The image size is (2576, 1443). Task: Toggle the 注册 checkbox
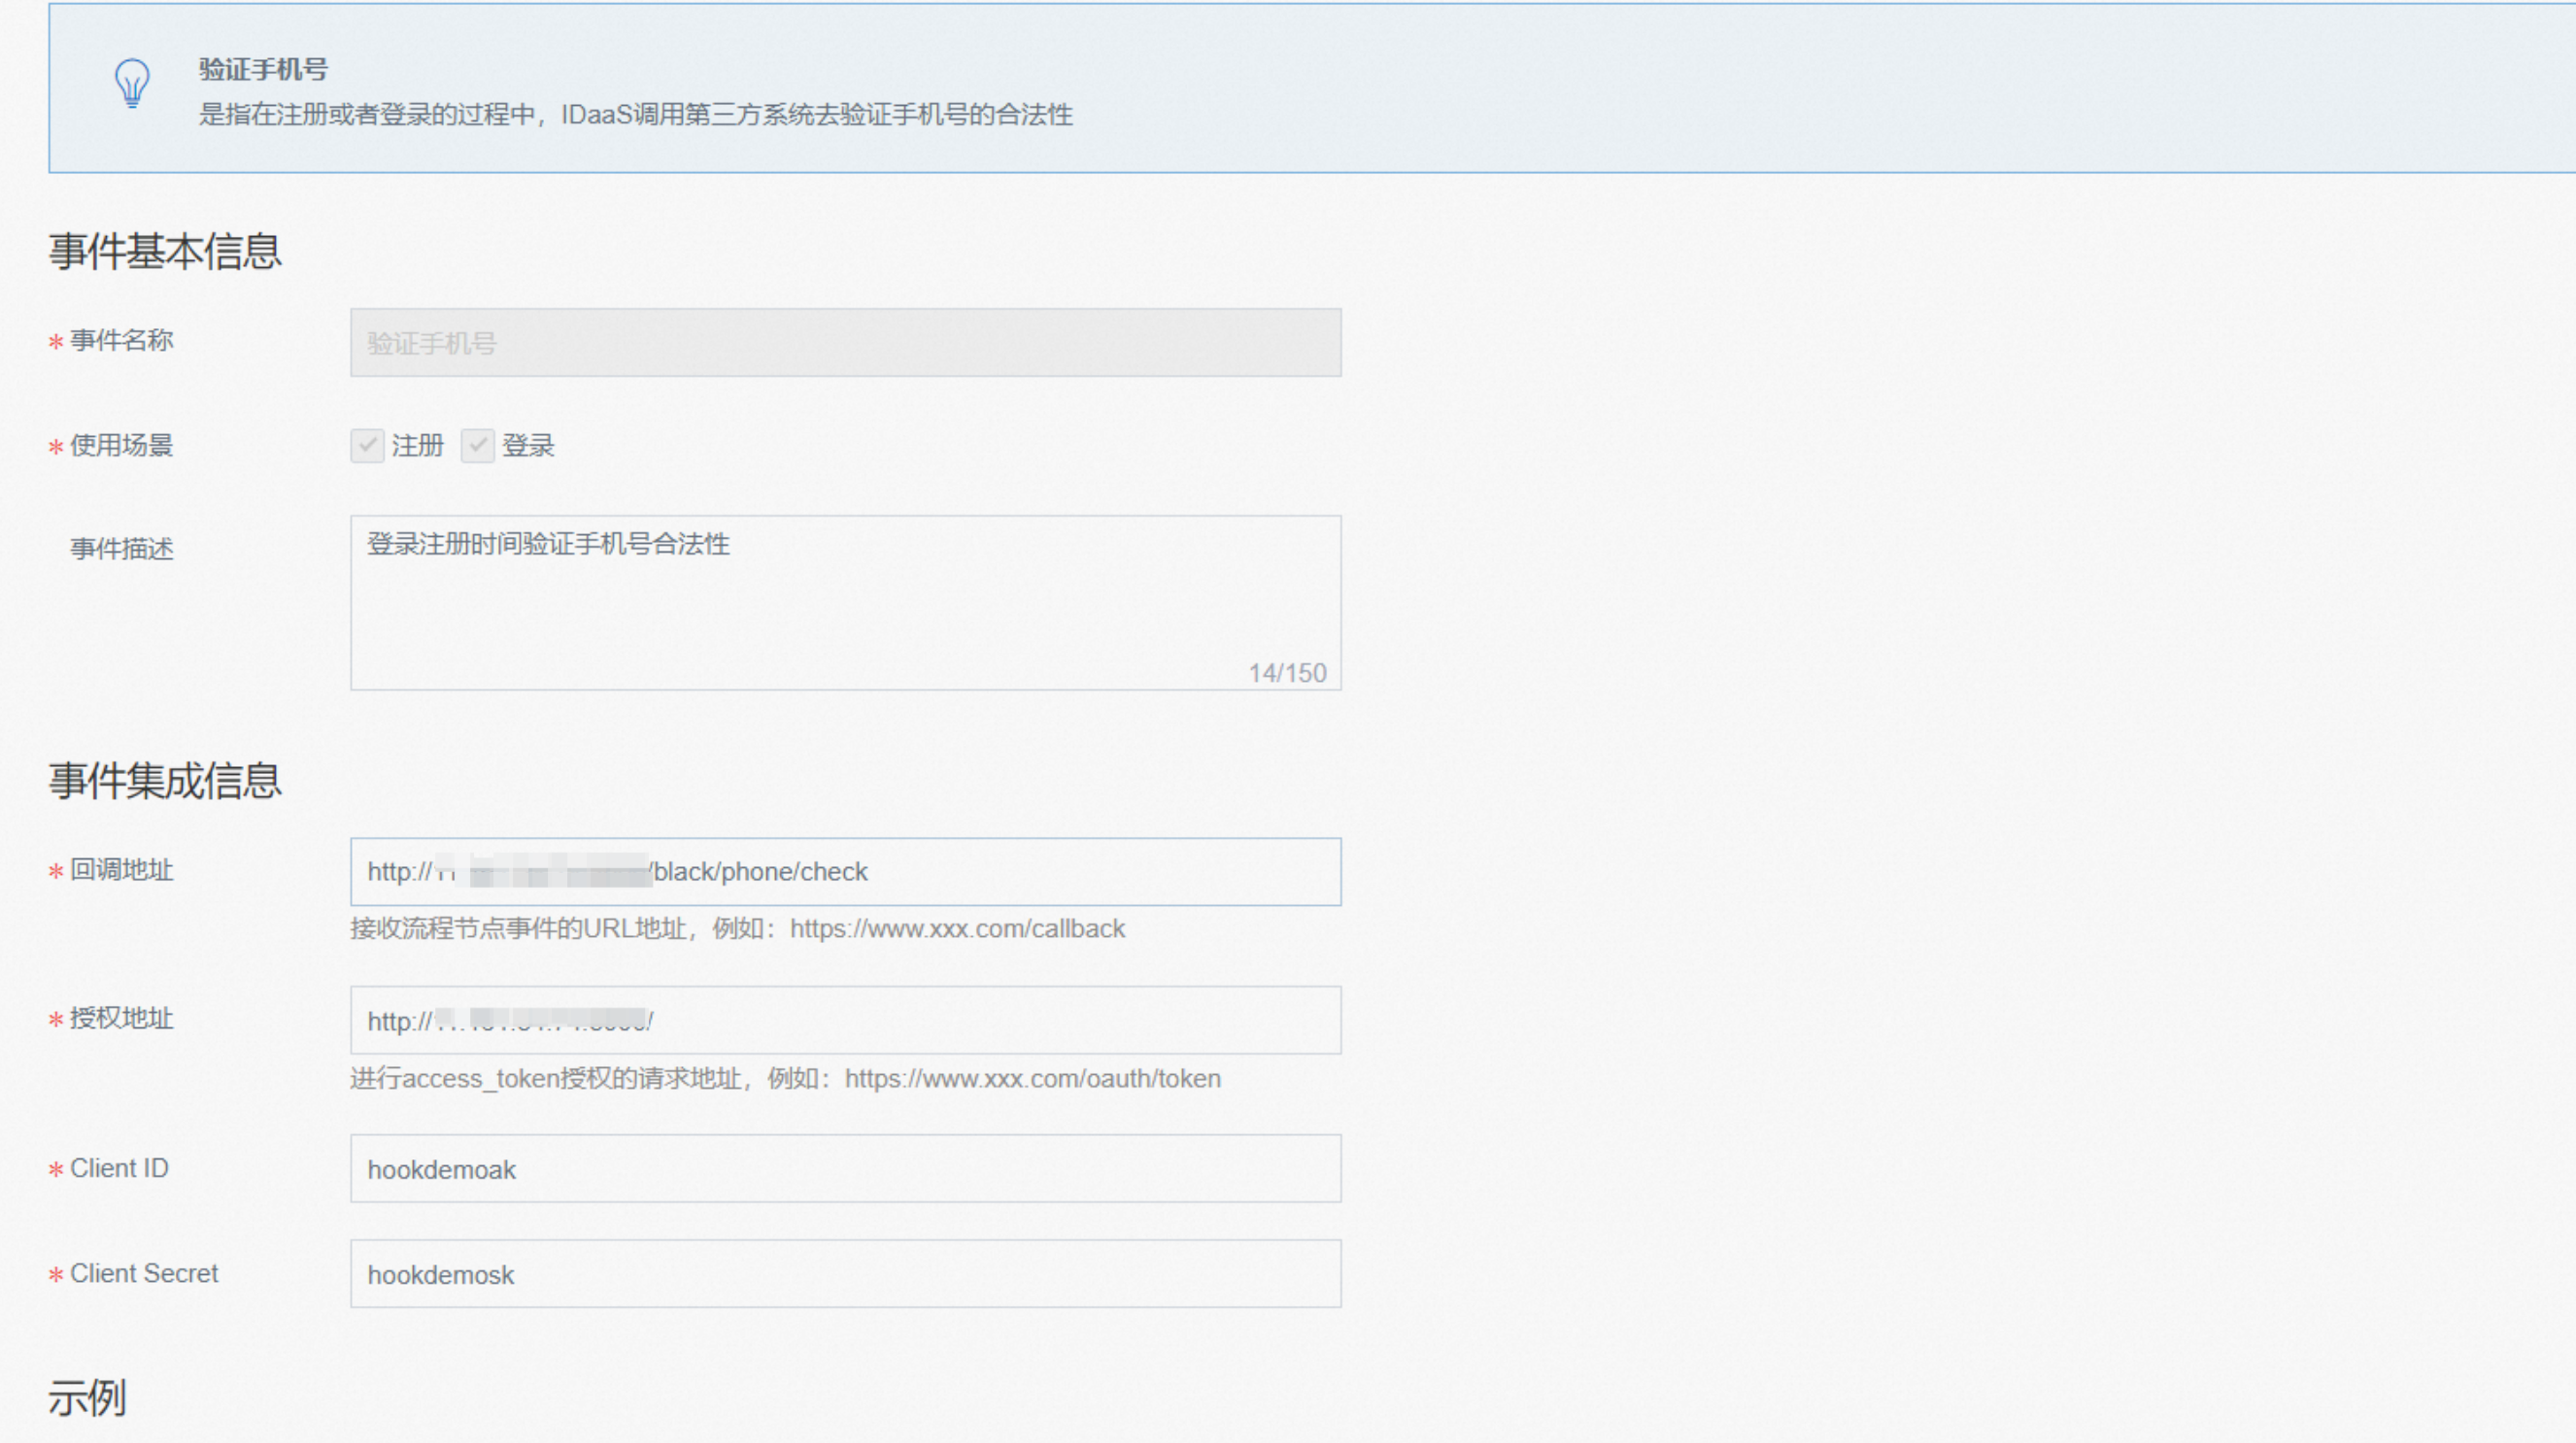[x=367, y=445]
